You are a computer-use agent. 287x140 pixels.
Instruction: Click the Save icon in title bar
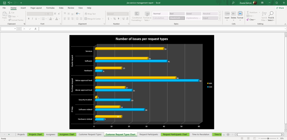(x=4, y=3)
